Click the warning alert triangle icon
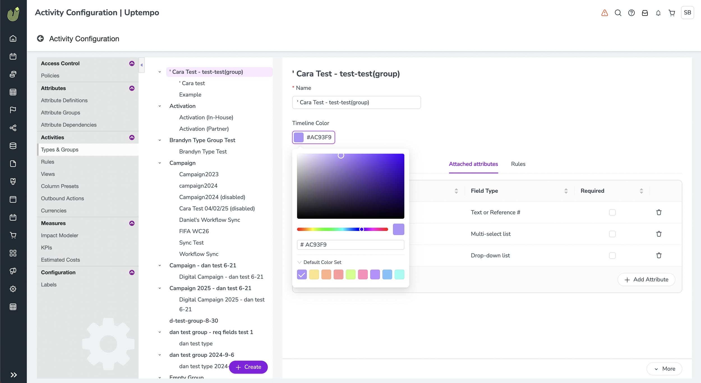The width and height of the screenshot is (701, 383). (x=605, y=13)
